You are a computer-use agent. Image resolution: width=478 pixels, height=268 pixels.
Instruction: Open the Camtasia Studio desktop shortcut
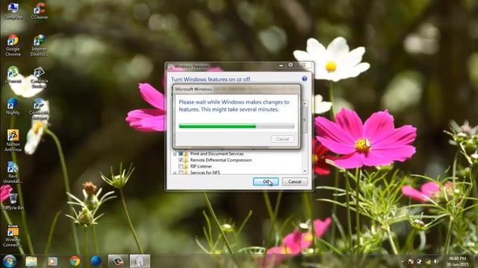(40, 77)
